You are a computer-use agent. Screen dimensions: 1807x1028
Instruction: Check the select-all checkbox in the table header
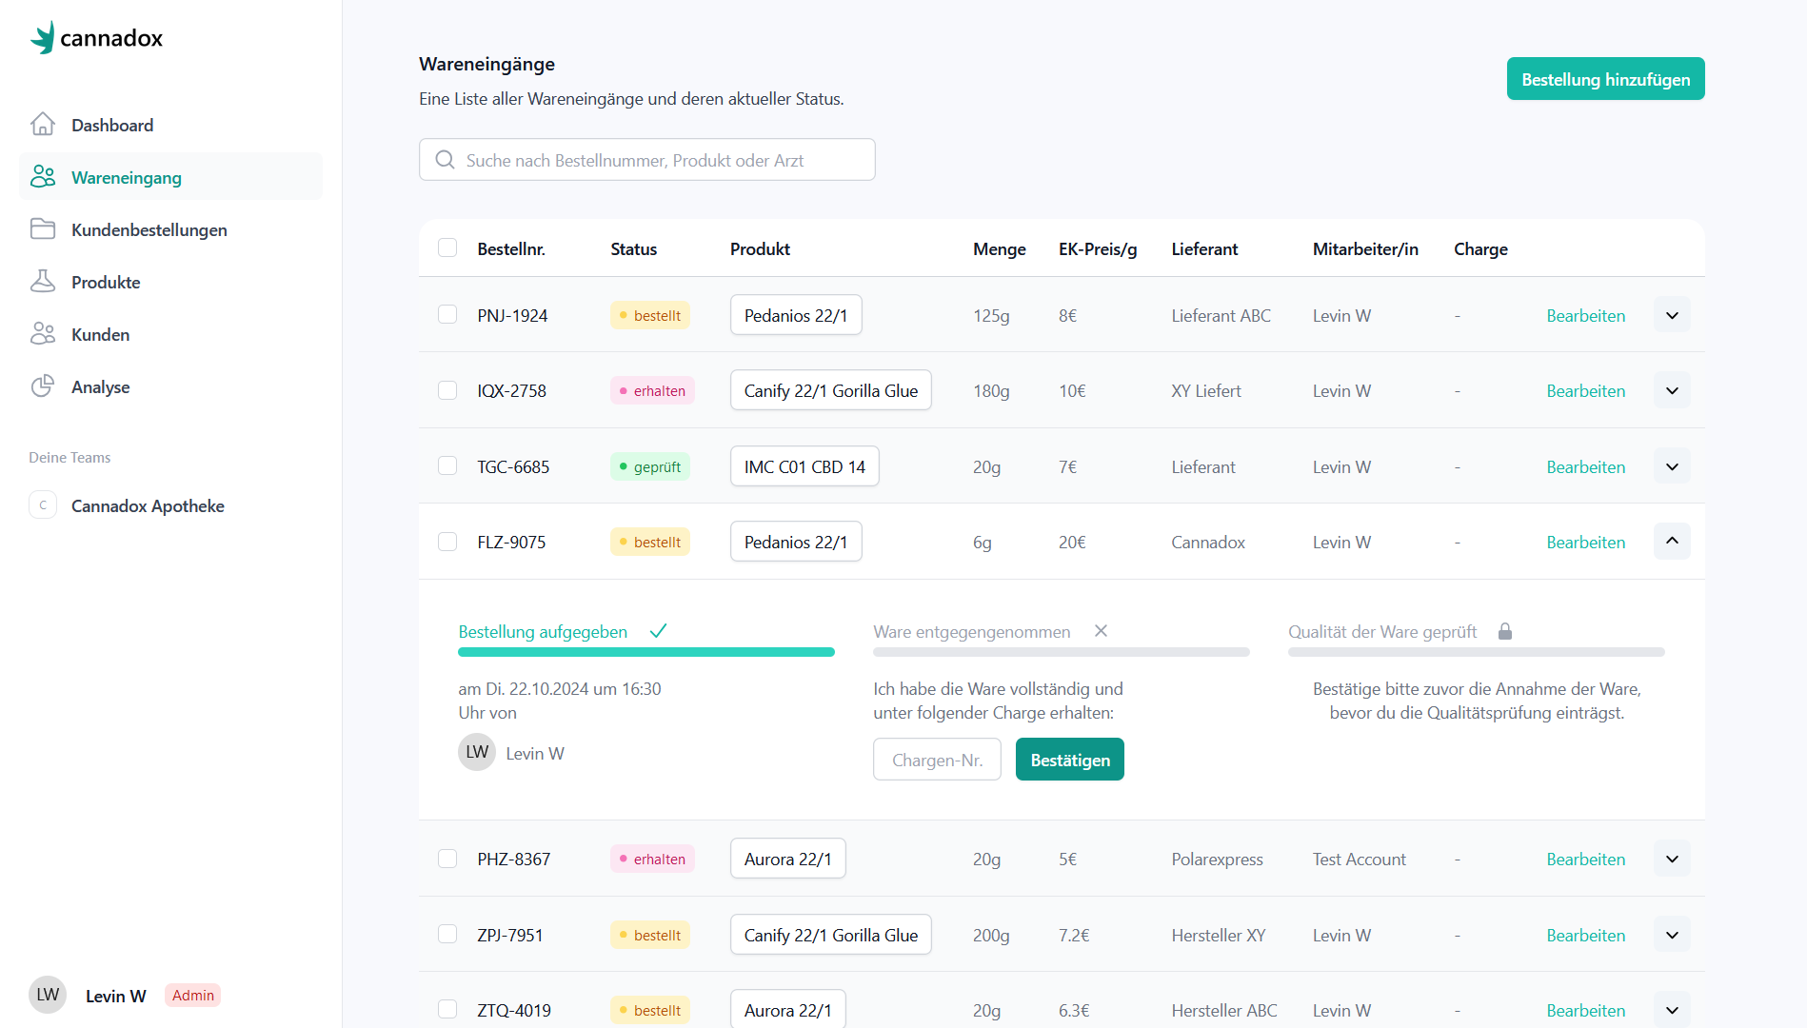[447, 247]
